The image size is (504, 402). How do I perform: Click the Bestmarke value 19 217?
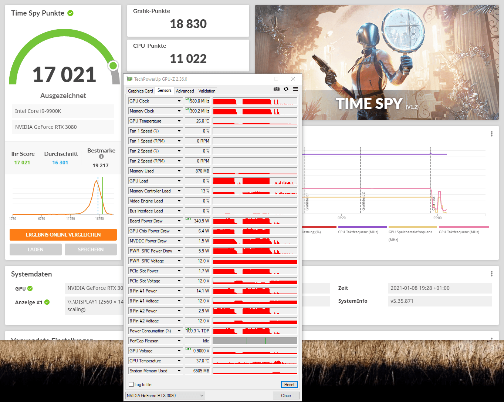(101, 165)
